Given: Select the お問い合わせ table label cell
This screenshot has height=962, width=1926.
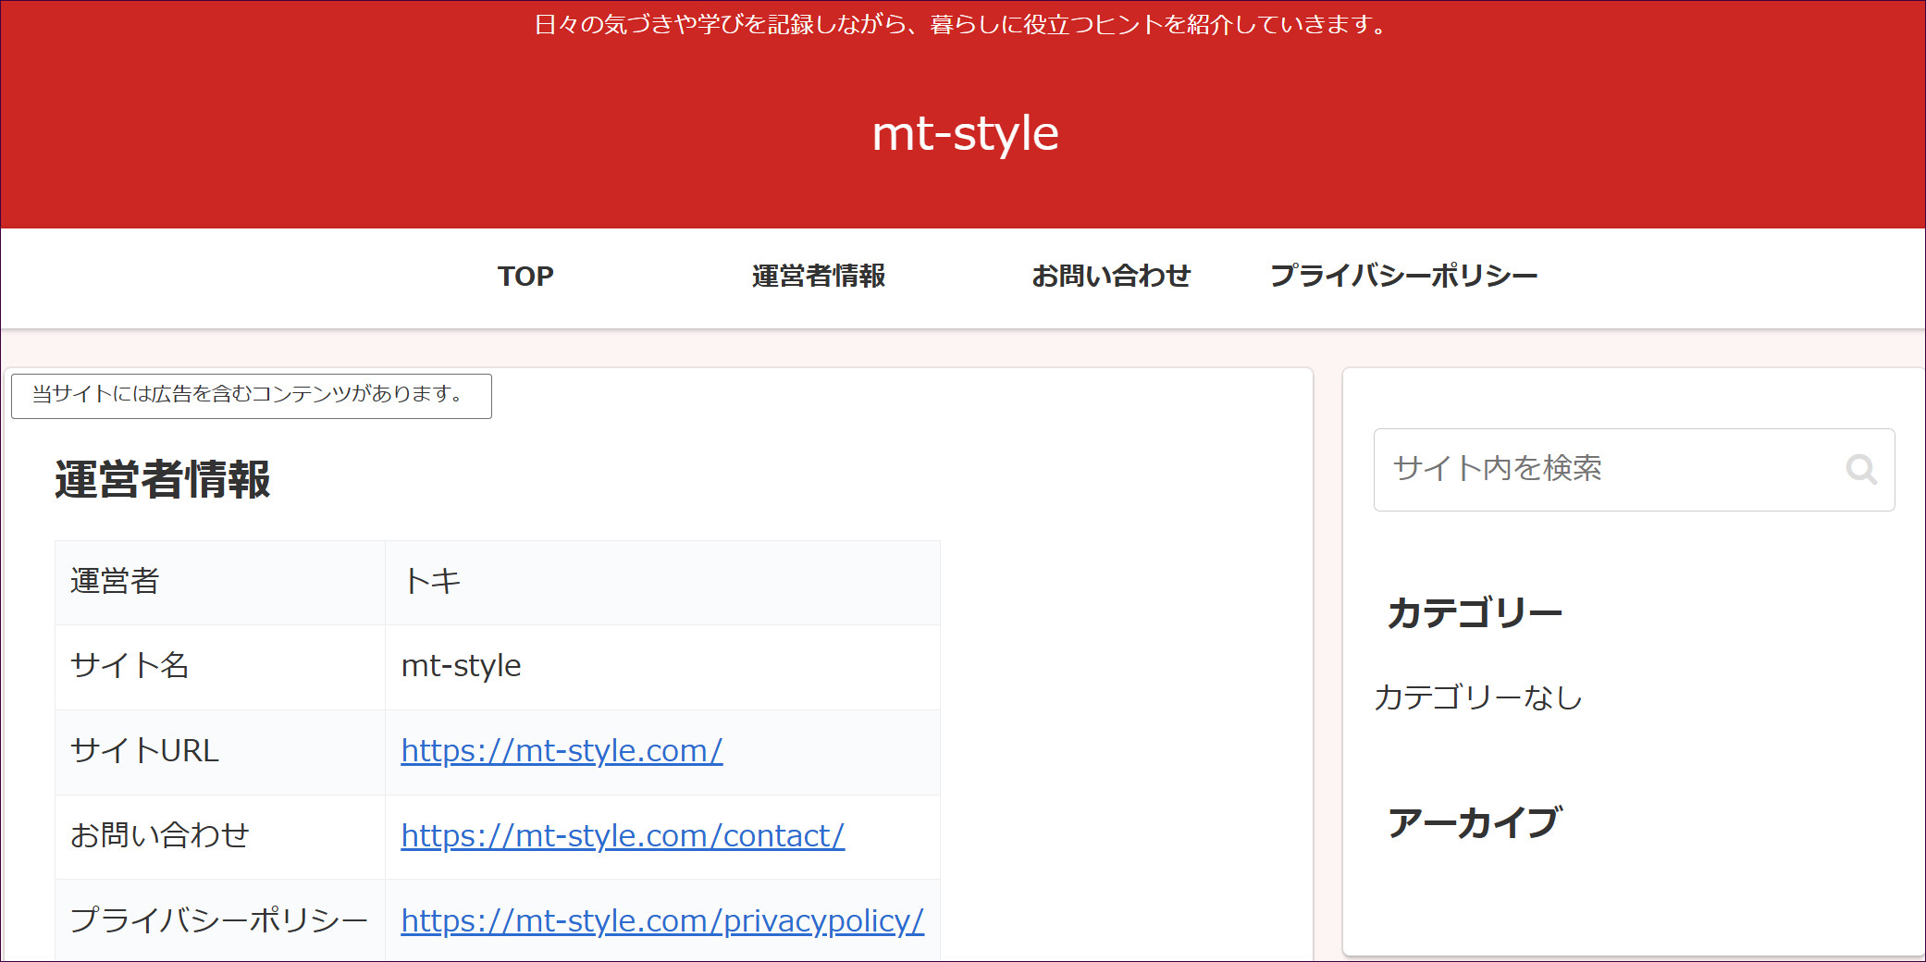Looking at the screenshot, I should (220, 837).
